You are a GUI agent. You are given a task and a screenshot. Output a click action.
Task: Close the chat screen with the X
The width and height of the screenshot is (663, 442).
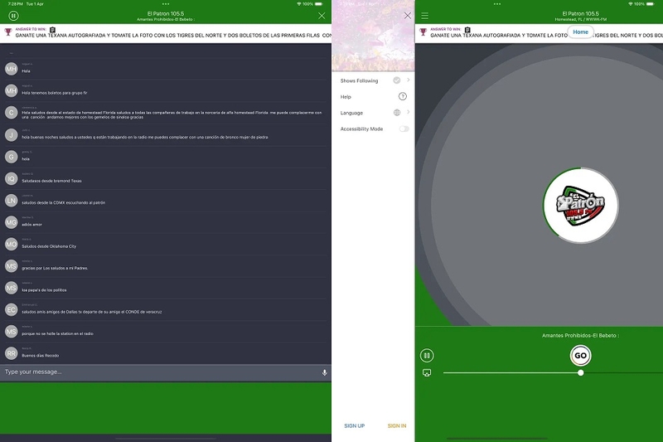pos(322,16)
